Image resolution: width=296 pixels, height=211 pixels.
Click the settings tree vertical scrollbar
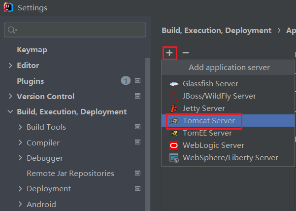coord(148,134)
